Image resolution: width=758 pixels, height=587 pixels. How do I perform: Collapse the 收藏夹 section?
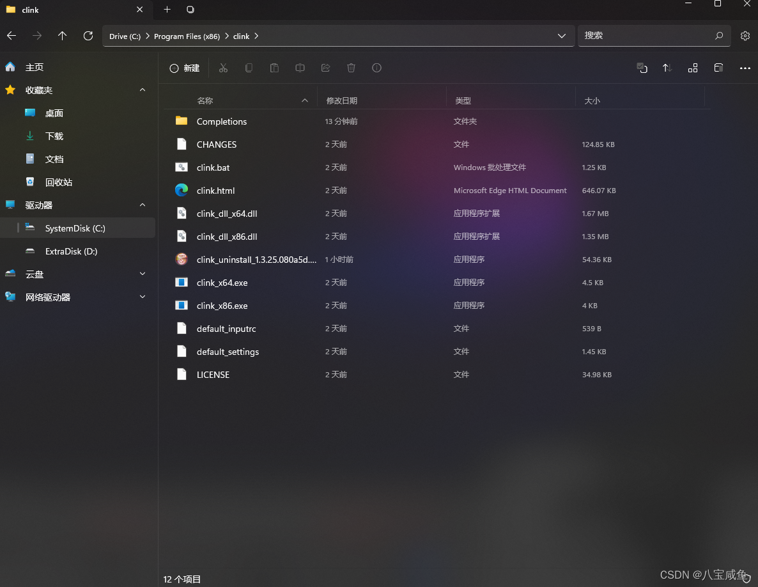click(x=142, y=90)
